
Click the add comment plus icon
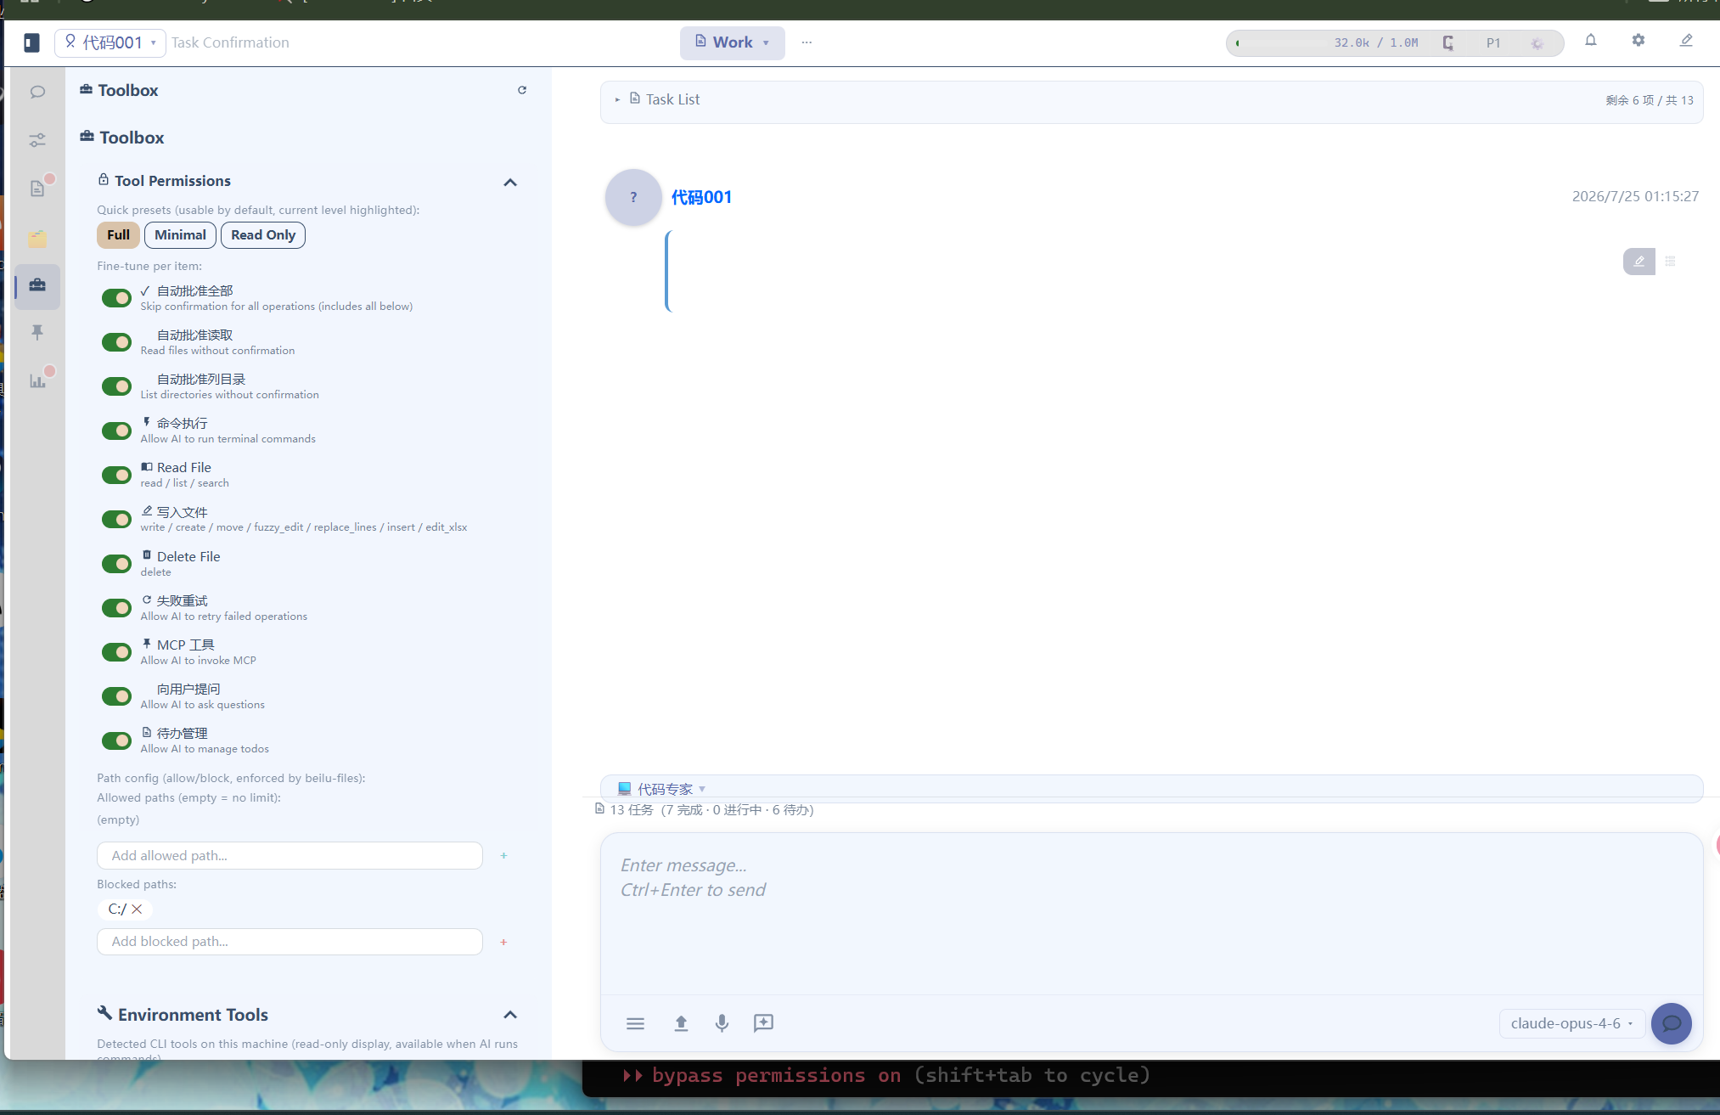763,1023
